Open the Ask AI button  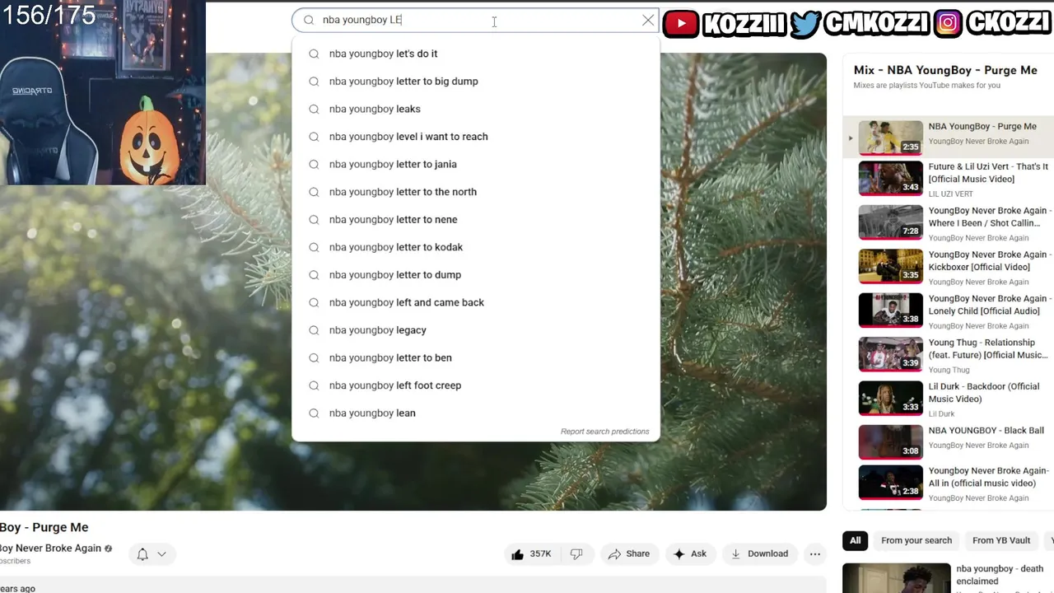pyautogui.click(x=690, y=554)
